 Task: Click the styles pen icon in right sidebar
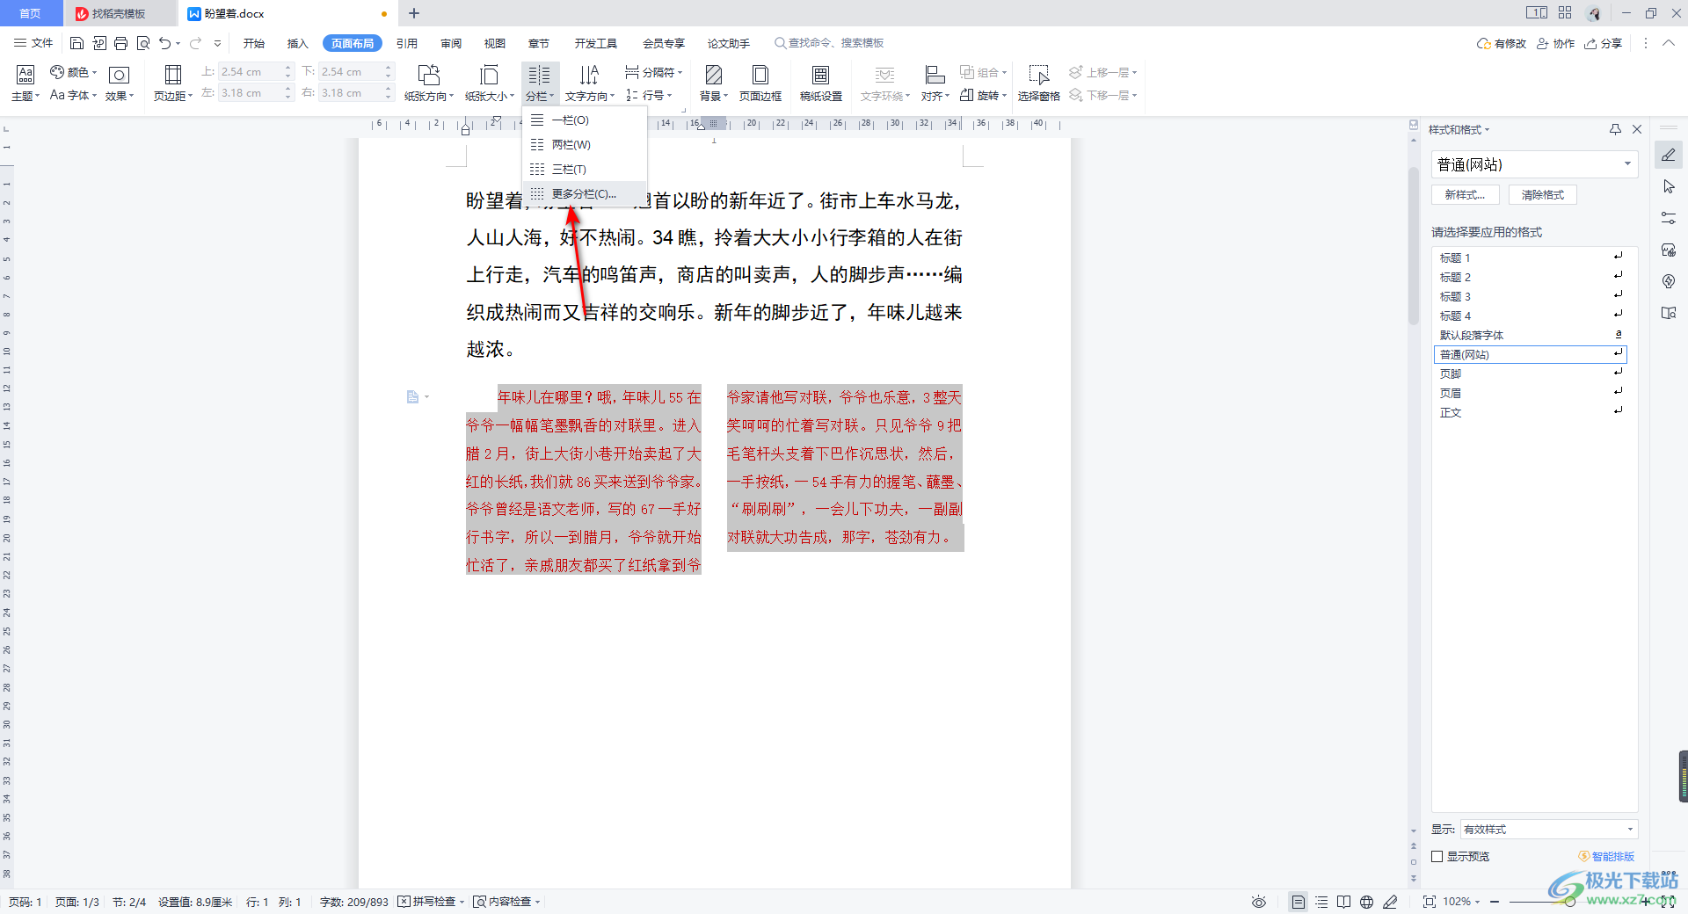pyautogui.click(x=1669, y=156)
